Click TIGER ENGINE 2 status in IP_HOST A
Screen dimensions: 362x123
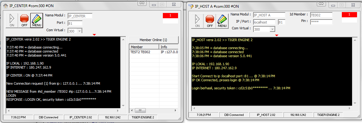click(x=328, y=115)
